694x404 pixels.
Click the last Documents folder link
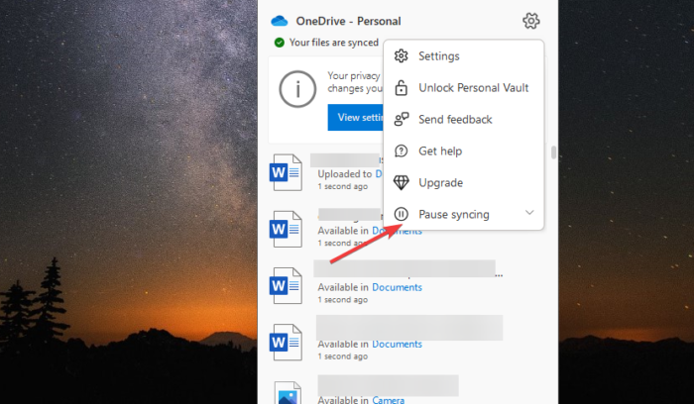point(397,345)
